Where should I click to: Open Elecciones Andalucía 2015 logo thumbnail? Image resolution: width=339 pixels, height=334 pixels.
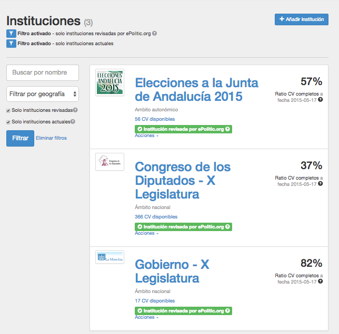(109, 82)
